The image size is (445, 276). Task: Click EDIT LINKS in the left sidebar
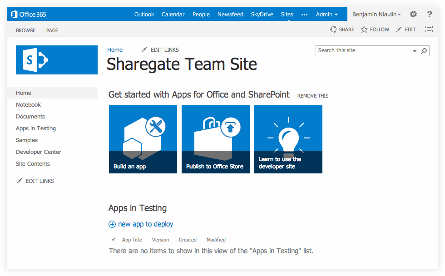(35, 181)
